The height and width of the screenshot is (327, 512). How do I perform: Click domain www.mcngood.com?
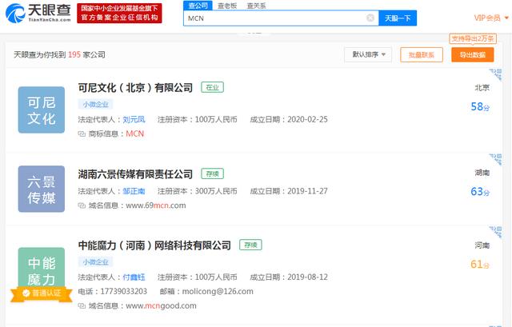click(x=161, y=306)
